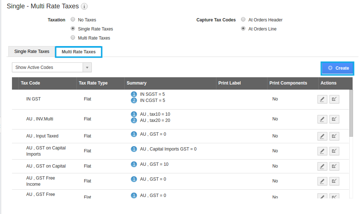The height and width of the screenshot is (214, 361).
Task: Switch to Single Rate Taxes tab
Action: [32, 52]
